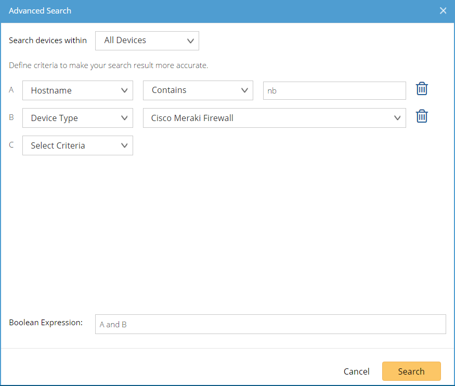455x386 pixels.
Task: Close the Advanced Search dialog
Action: [443, 11]
